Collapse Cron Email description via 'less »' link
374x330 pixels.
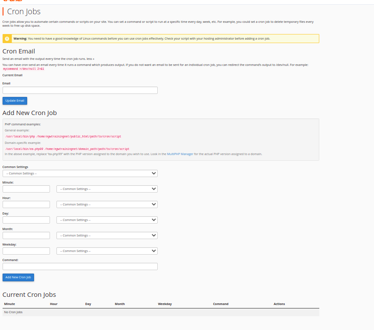pyautogui.click(x=89, y=58)
